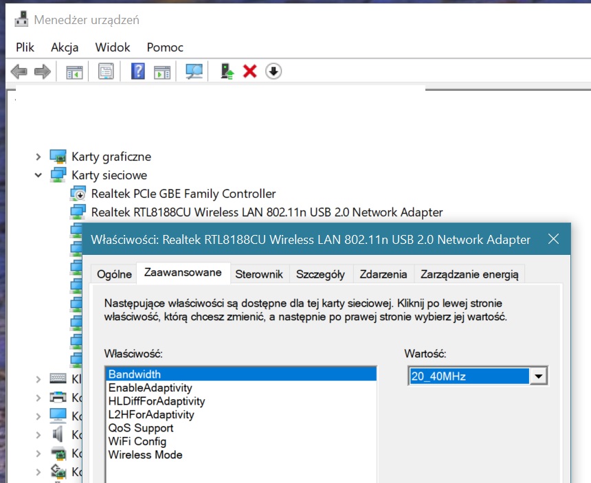Click the Forward arrow in Device Manager toolbar
This screenshot has height=483, width=591.
[42, 71]
